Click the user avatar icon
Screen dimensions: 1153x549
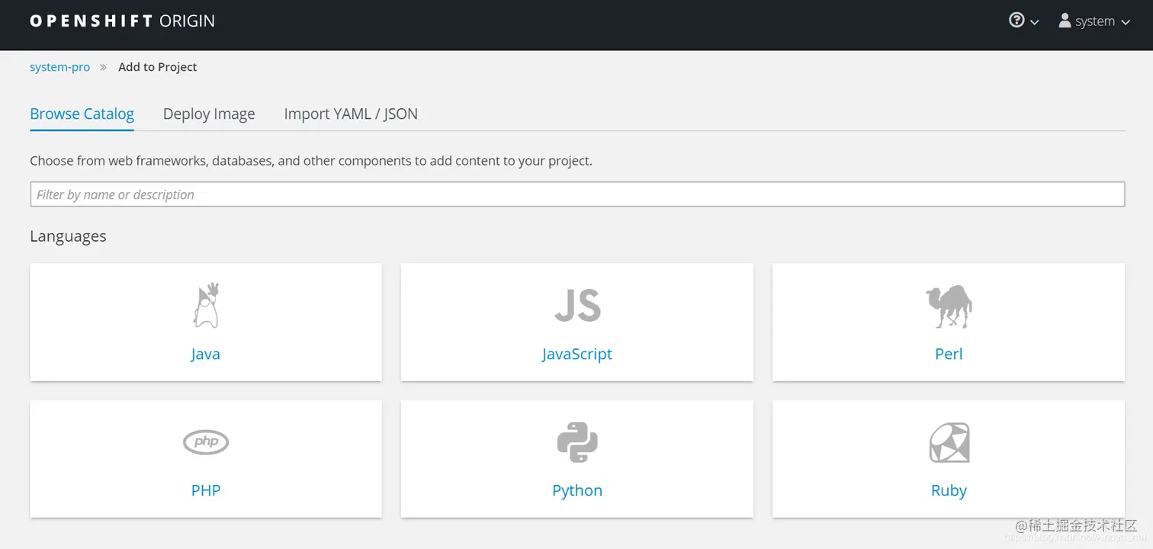point(1065,21)
